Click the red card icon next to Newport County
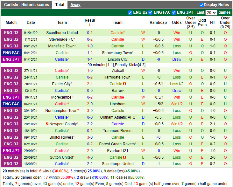This screenshot has height=187, width=233. pos(47,124)
